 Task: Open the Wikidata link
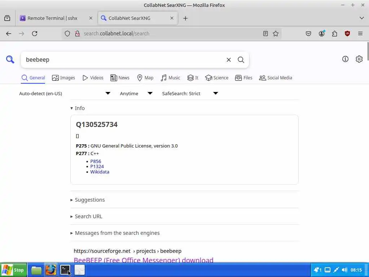point(100,172)
